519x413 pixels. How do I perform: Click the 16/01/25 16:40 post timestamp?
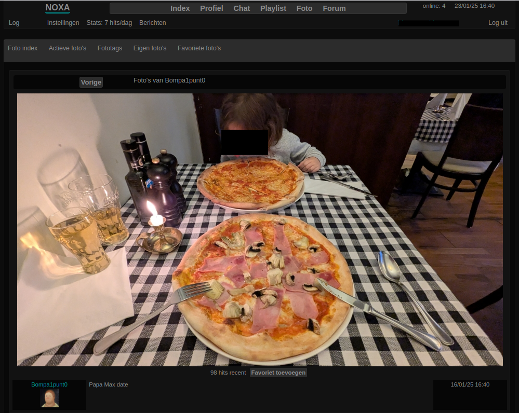pos(470,384)
